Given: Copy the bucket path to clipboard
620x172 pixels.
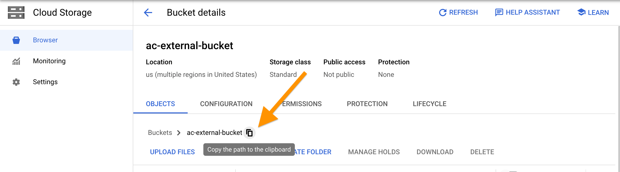Looking at the screenshot, I should coord(250,133).
